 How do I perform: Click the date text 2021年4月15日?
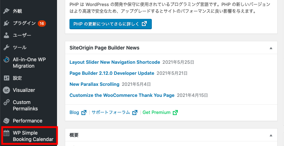tap(192, 95)
